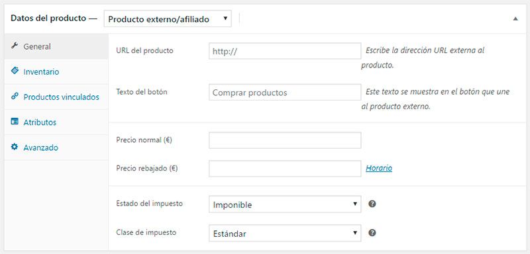
Task: Click help icon next to Estado del impuesto
Action: click(x=372, y=204)
